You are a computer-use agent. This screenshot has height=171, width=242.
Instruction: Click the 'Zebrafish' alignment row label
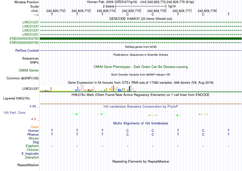pyautogui.click(x=32, y=158)
